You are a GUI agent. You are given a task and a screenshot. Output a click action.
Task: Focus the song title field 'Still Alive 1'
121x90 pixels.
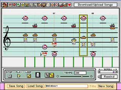66,86
